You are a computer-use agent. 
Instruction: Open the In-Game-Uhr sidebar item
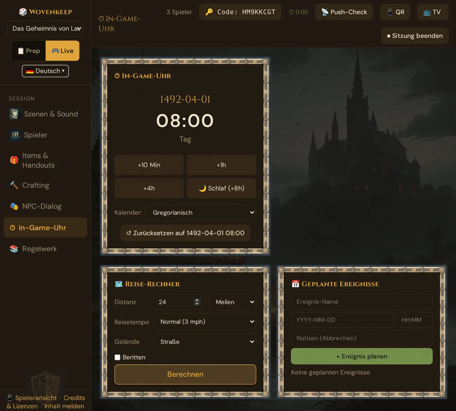click(x=45, y=228)
